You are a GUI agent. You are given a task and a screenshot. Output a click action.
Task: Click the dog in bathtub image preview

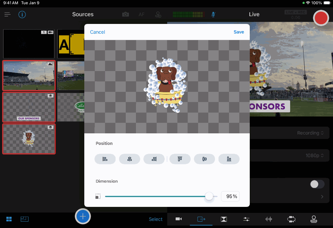[x=165, y=85]
